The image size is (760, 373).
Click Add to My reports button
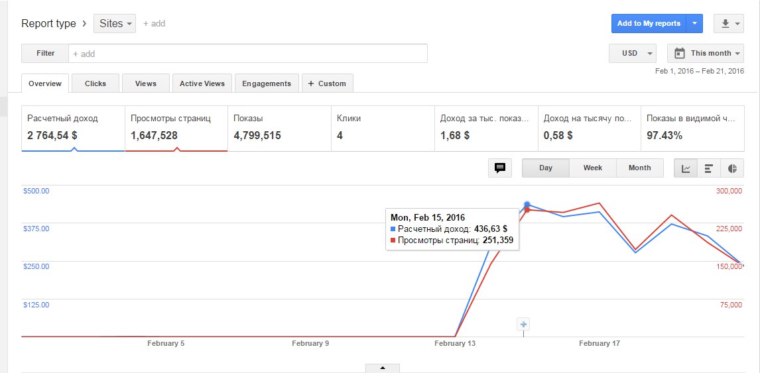(x=648, y=24)
